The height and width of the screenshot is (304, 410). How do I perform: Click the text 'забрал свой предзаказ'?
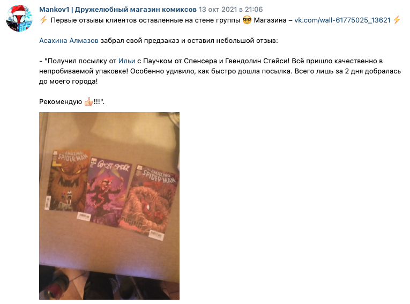point(140,41)
